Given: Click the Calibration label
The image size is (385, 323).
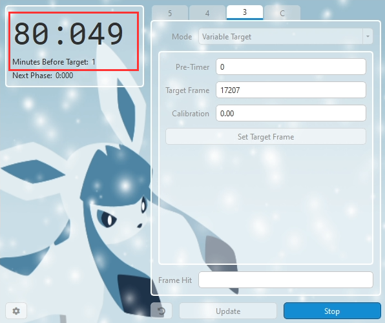Looking at the screenshot, I should pos(191,114).
